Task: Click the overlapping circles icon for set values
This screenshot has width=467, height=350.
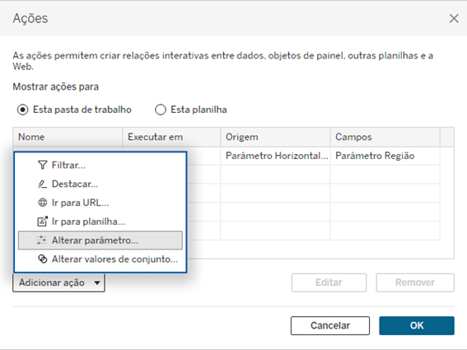Action: 43,259
